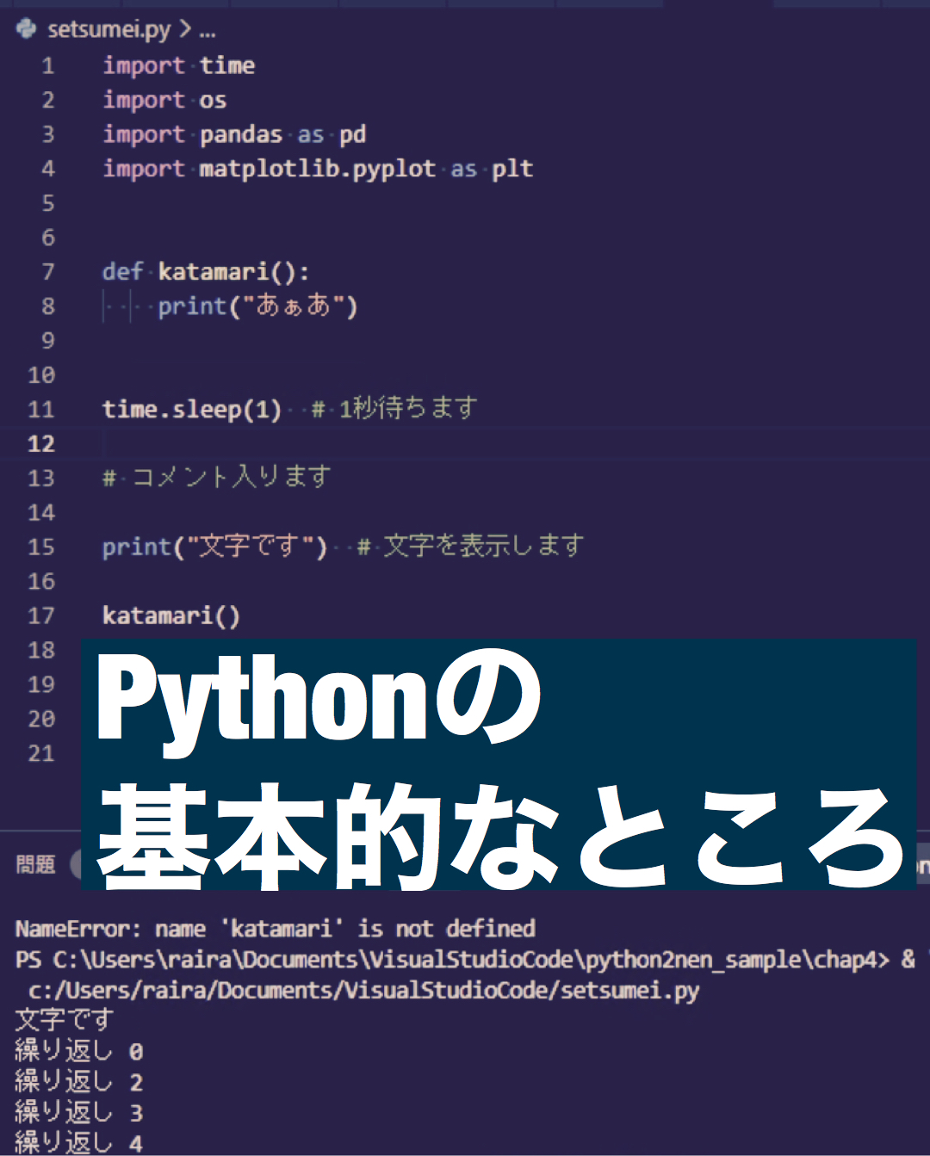930x1156 pixels.
Task: Click the '繰り返し 2' terminal output
Action: coord(79,1082)
